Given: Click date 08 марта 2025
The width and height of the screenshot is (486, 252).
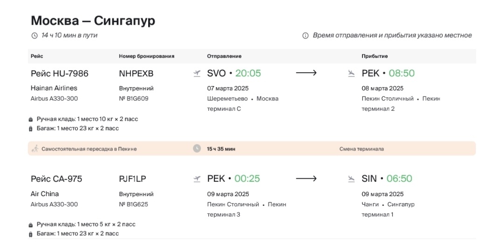Looking at the screenshot, I should (383, 89).
